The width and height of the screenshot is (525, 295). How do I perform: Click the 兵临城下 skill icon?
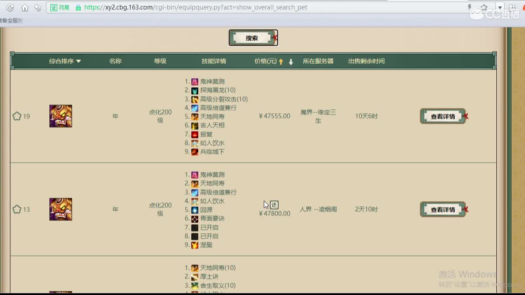click(195, 152)
